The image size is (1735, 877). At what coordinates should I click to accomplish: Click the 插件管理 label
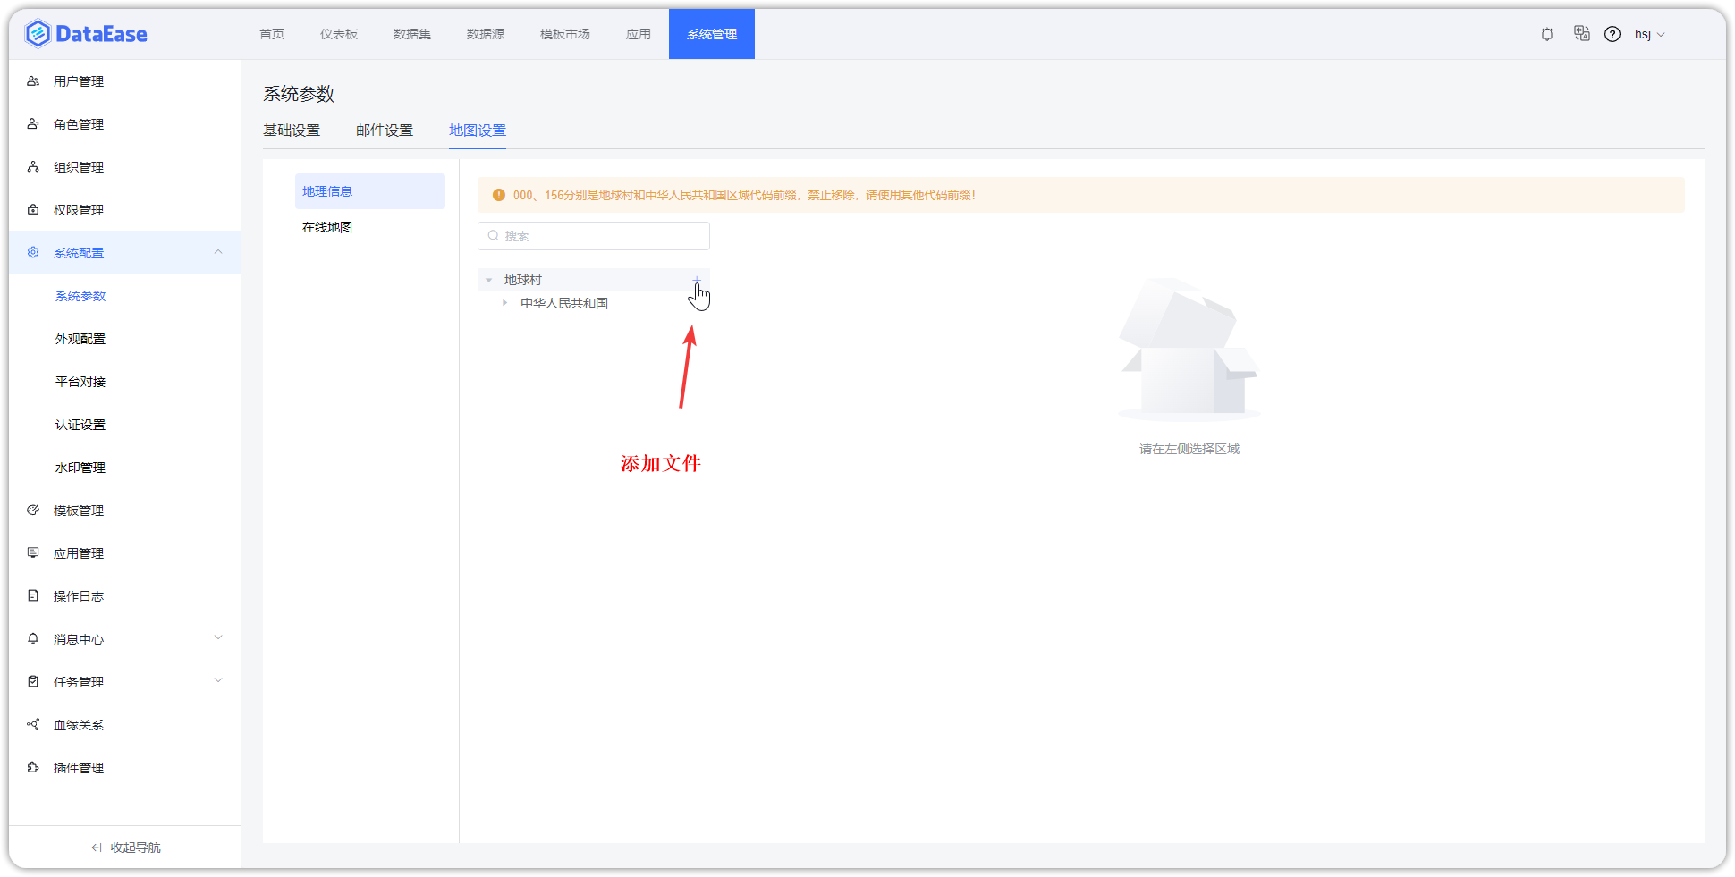pos(79,768)
